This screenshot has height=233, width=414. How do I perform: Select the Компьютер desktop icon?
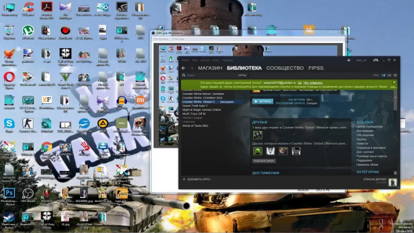9,9
